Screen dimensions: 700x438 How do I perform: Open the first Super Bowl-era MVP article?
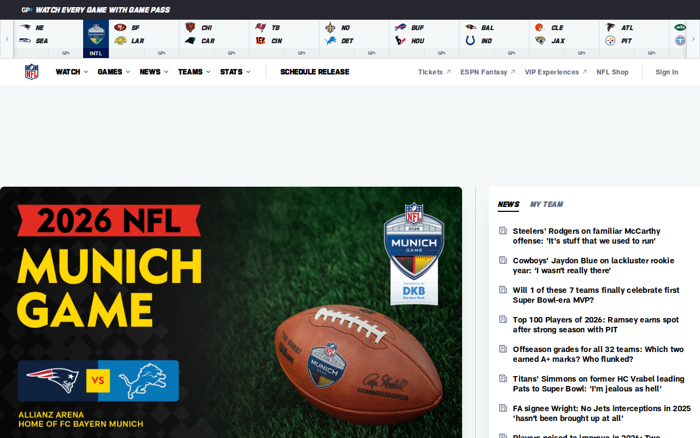(596, 295)
